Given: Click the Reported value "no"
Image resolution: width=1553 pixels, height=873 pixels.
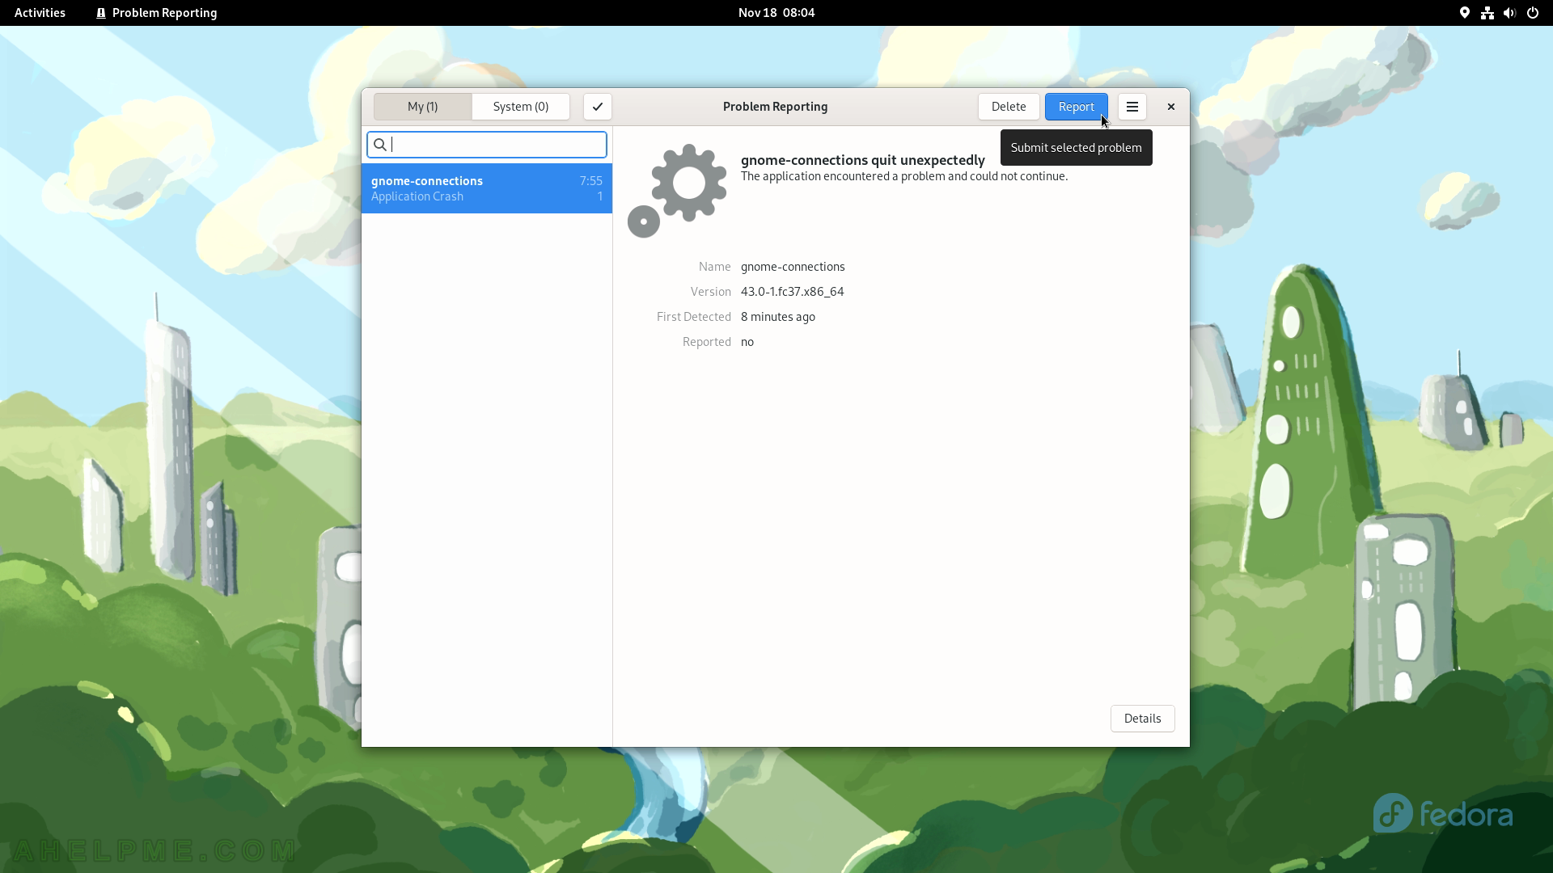Looking at the screenshot, I should (747, 342).
